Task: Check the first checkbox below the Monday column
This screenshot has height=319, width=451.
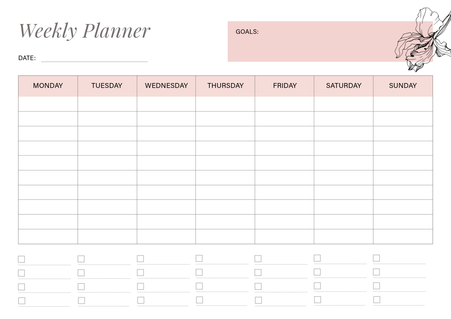Action: [x=21, y=259]
